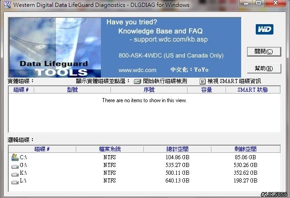
Task: Click the support.wdc.com/kb.asp text
Action: coord(170,40)
